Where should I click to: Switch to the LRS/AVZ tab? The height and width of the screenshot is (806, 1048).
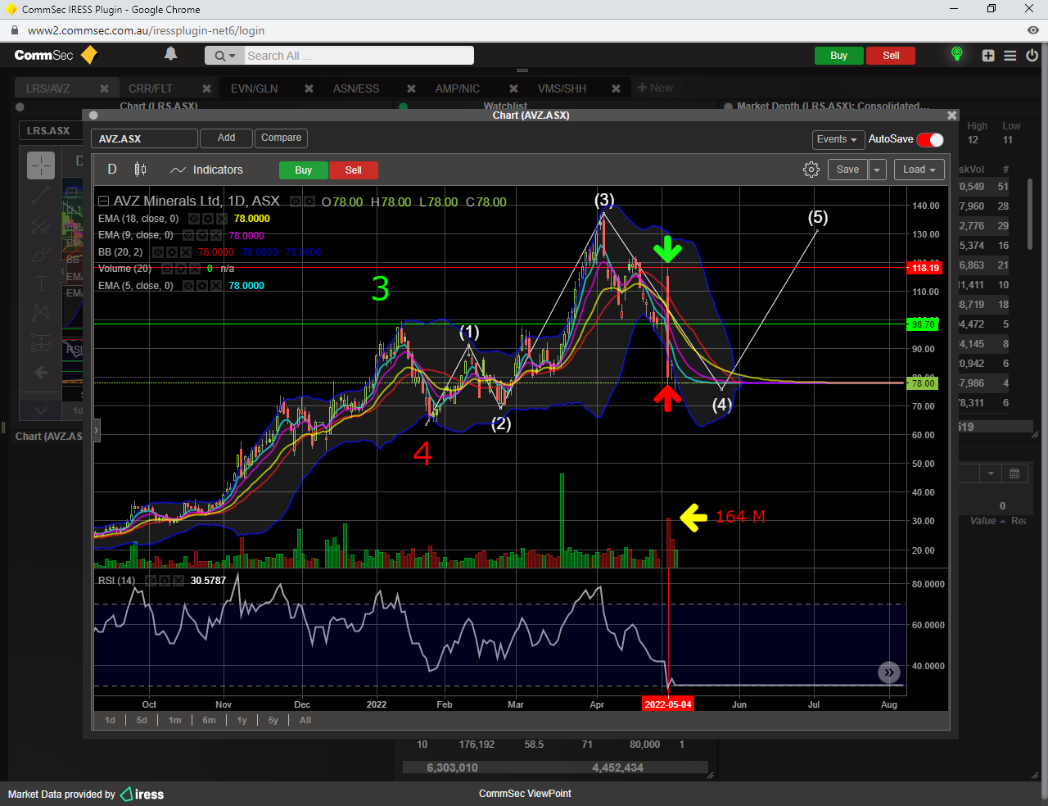(x=48, y=88)
